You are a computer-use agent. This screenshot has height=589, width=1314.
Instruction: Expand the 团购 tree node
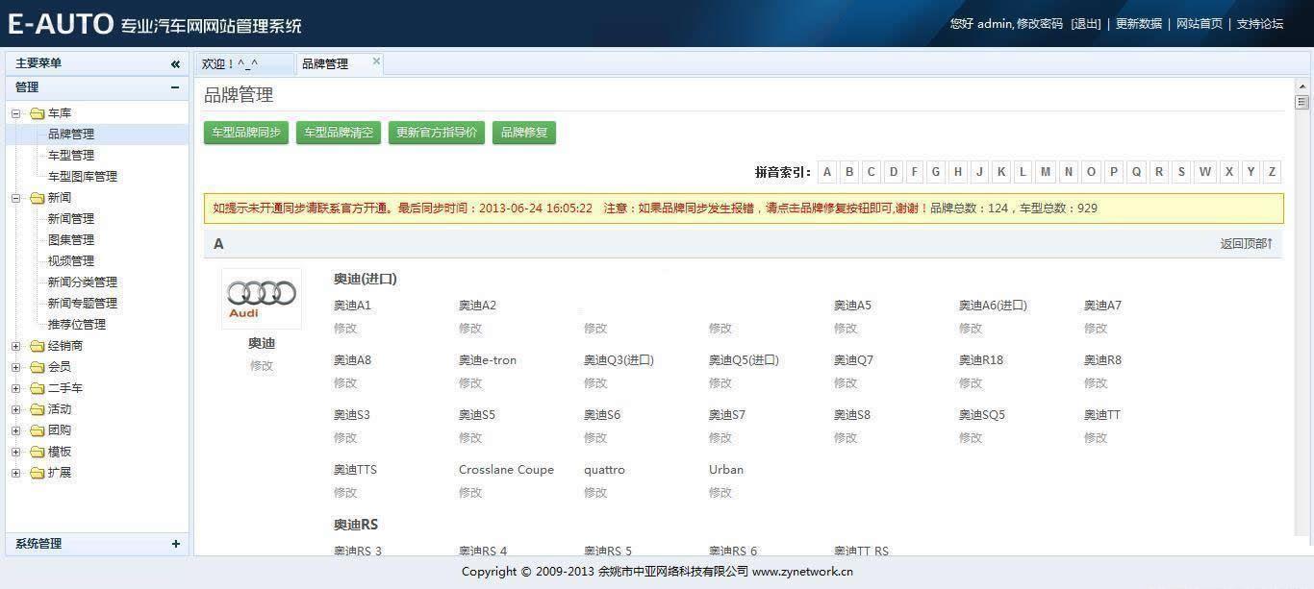[x=15, y=430]
